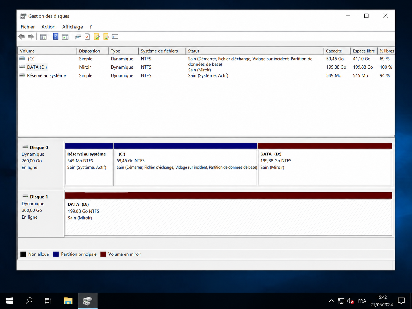This screenshot has height=309, width=412.
Task: Open the Affichage menu
Action: click(73, 27)
